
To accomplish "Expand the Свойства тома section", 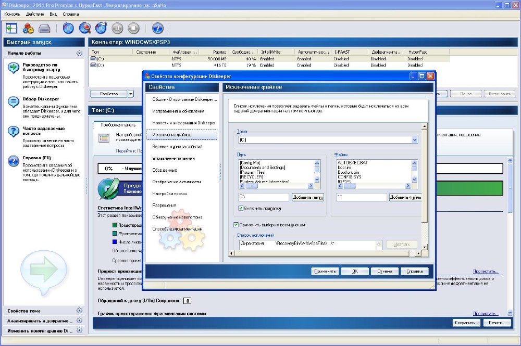I will coord(79,311).
